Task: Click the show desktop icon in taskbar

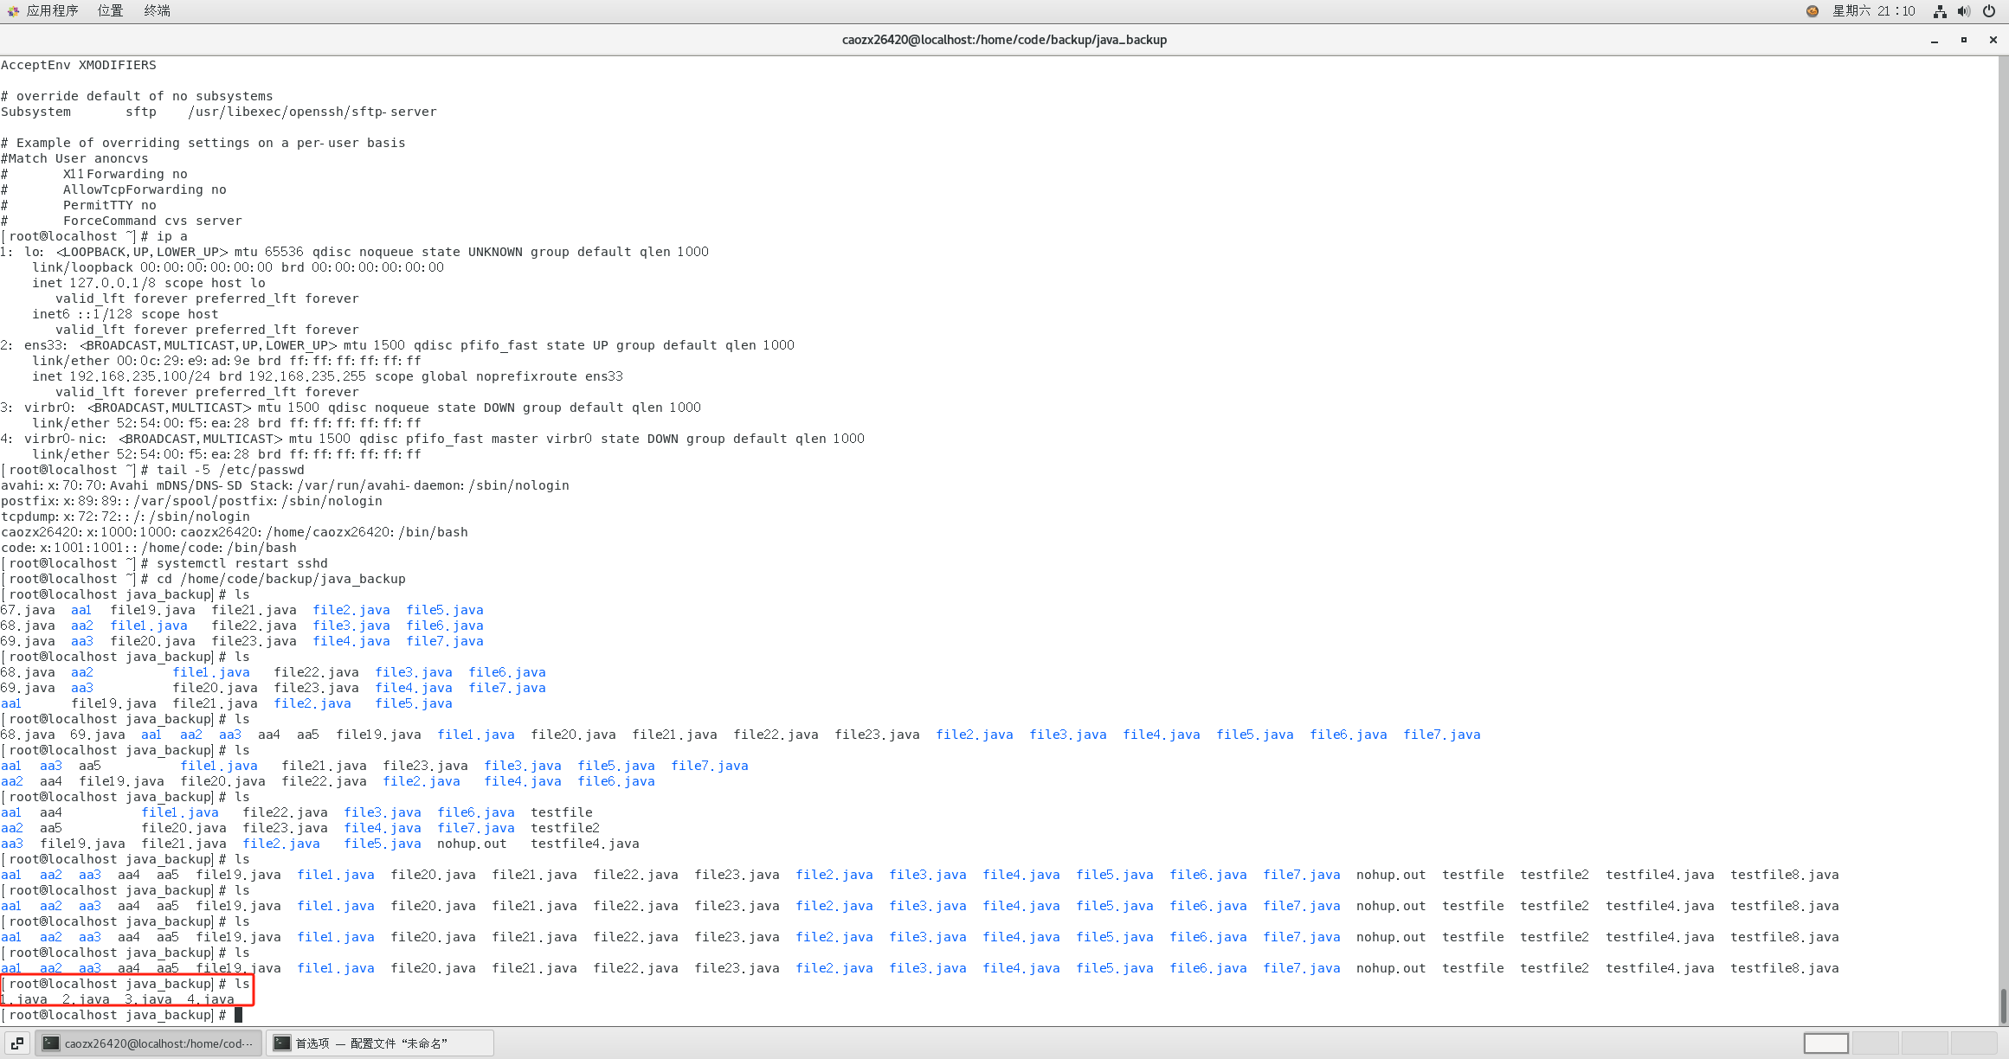Action: [x=17, y=1043]
